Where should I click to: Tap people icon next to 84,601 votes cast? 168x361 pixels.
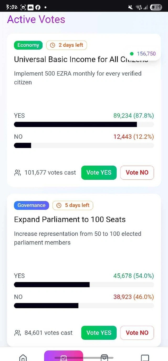pyautogui.click(x=18, y=333)
